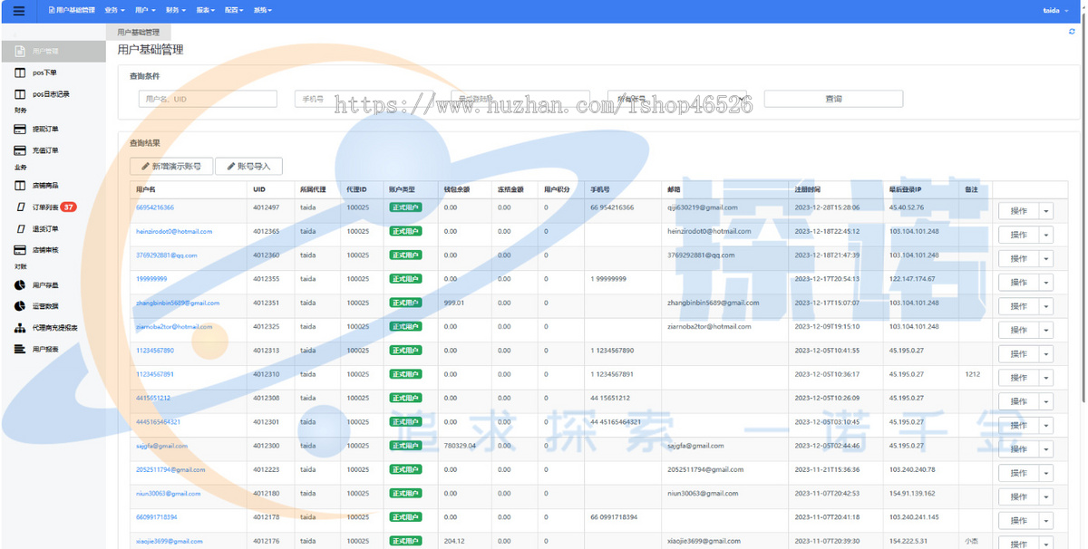
Task: Toggle the hamburger sidebar menu icon
Action: [18, 10]
